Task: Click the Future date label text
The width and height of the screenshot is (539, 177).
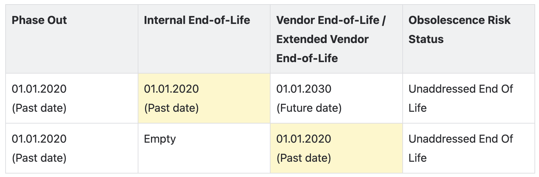Action: coord(309,108)
